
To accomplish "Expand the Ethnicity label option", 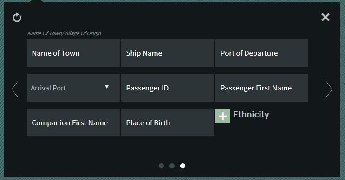I will (251, 115).
